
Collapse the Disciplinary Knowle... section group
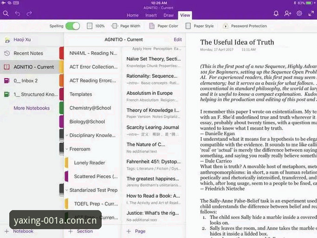[67, 135]
